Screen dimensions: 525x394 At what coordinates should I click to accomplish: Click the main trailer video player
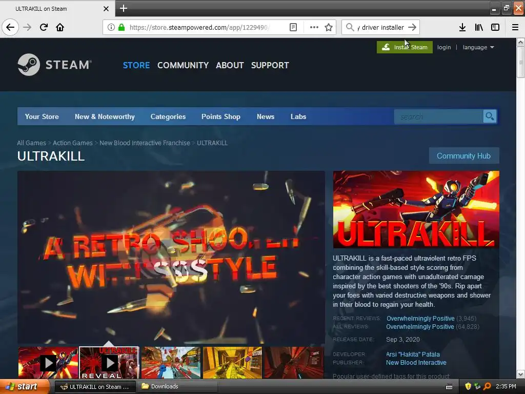tap(171, 258)
